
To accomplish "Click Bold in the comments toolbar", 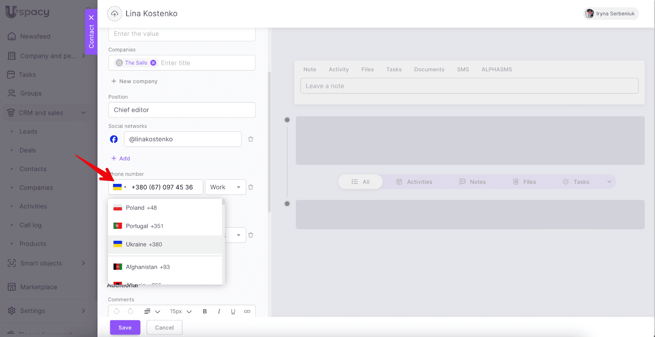I will pos(205,312).
